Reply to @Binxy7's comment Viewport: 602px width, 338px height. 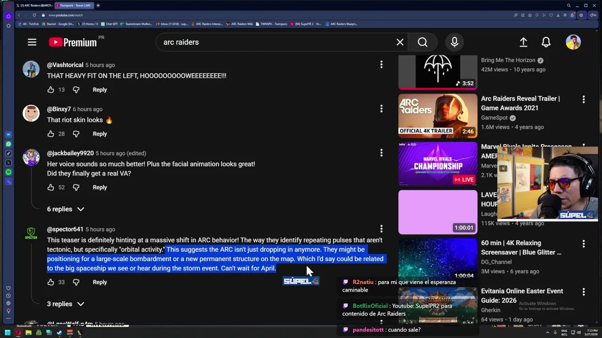[x=100, y=134]
